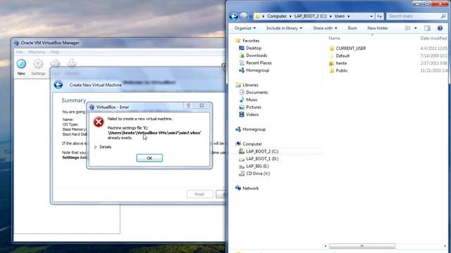This screenshot has width=451, height=253.
Task: Select Documents library
Action: (257, 92)
